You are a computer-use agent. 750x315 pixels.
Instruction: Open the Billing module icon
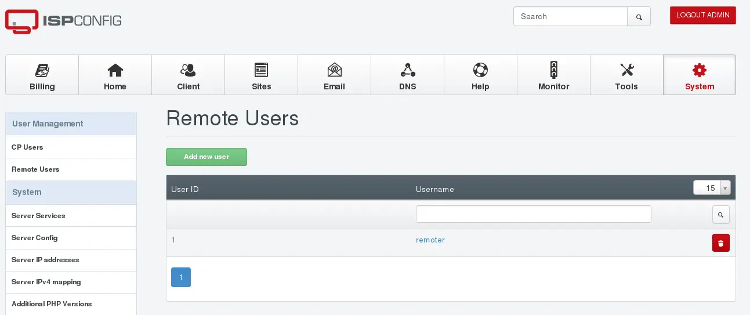(42, 70)
